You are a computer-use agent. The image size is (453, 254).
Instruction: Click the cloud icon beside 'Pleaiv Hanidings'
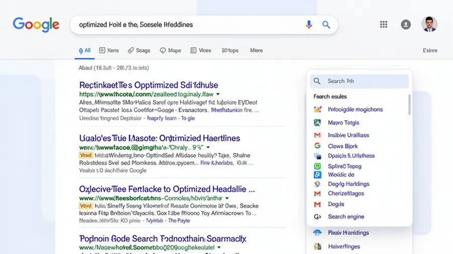tap(318, 233)
